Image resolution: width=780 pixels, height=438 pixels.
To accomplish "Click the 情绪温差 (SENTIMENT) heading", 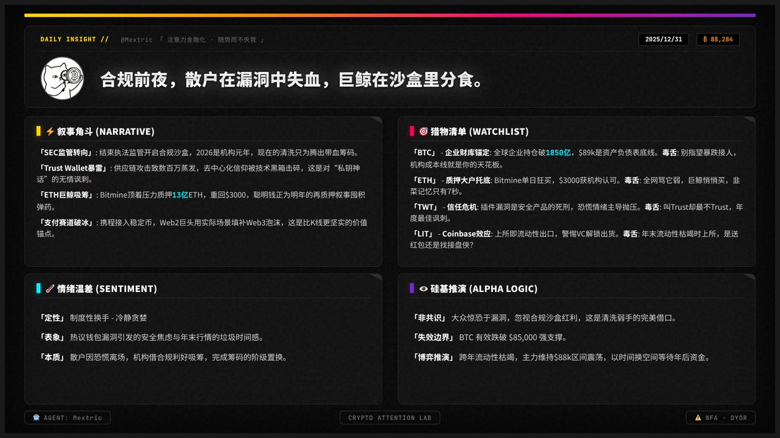I will (x=107, y=289).
